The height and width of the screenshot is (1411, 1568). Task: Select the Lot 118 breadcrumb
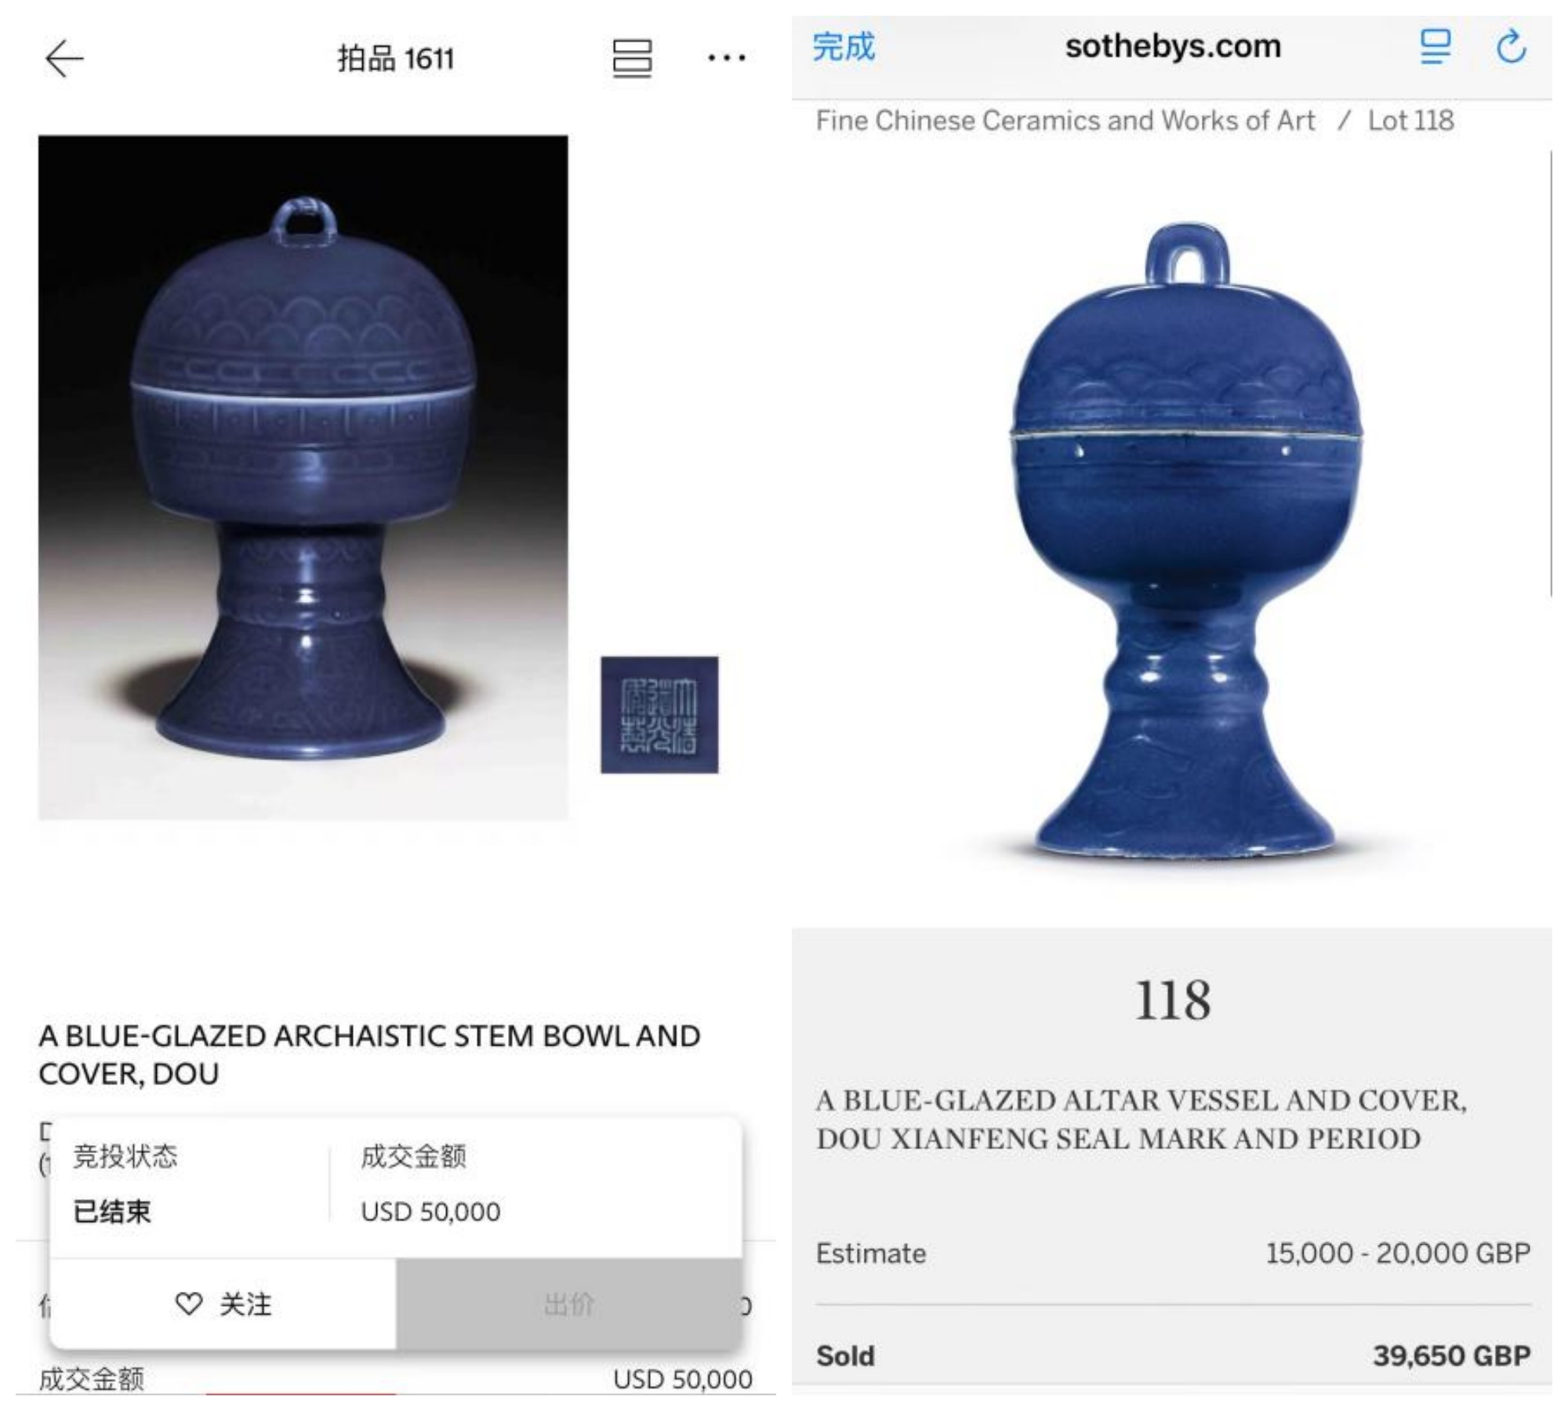coord(1410,121)
